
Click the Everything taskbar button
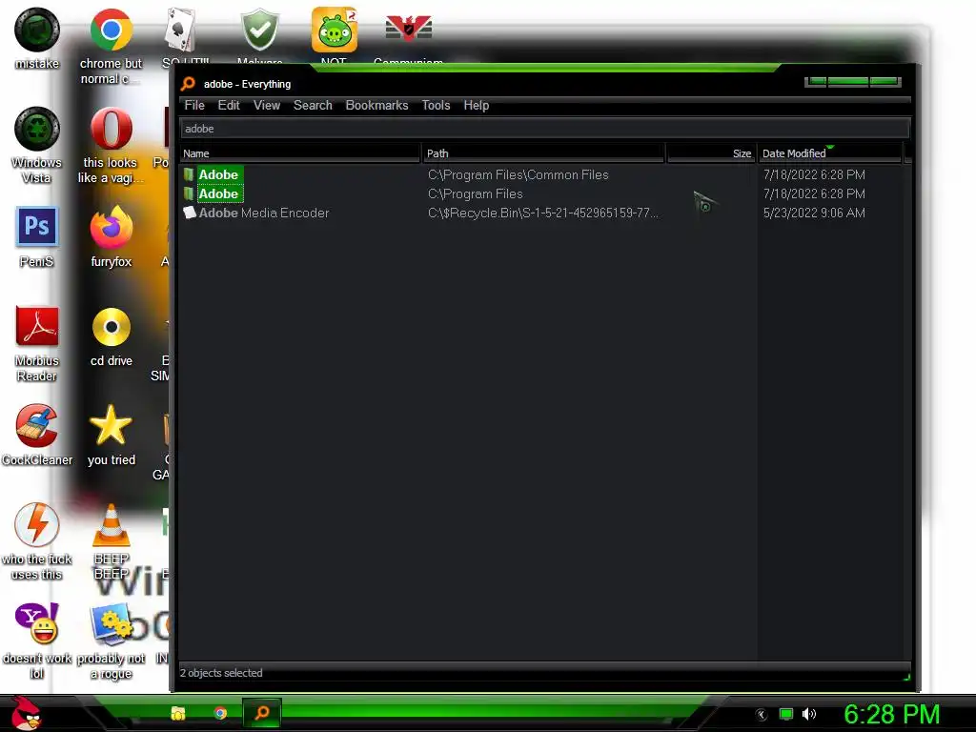261,713
